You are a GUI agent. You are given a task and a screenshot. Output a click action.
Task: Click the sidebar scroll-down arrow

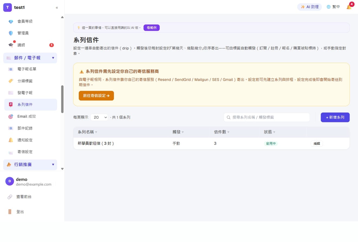62,169
